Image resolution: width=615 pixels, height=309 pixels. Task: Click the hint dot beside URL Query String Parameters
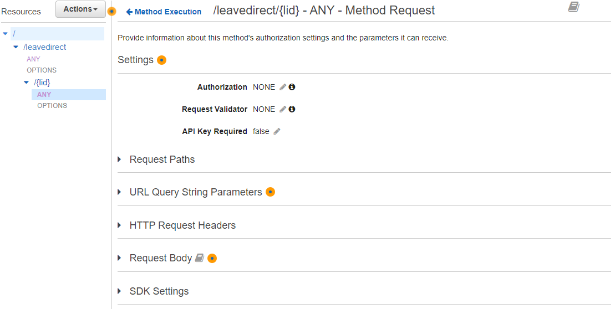[270, 192]
